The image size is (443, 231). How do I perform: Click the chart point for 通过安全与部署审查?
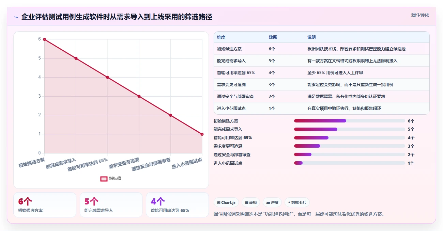(x=170, y=115)
